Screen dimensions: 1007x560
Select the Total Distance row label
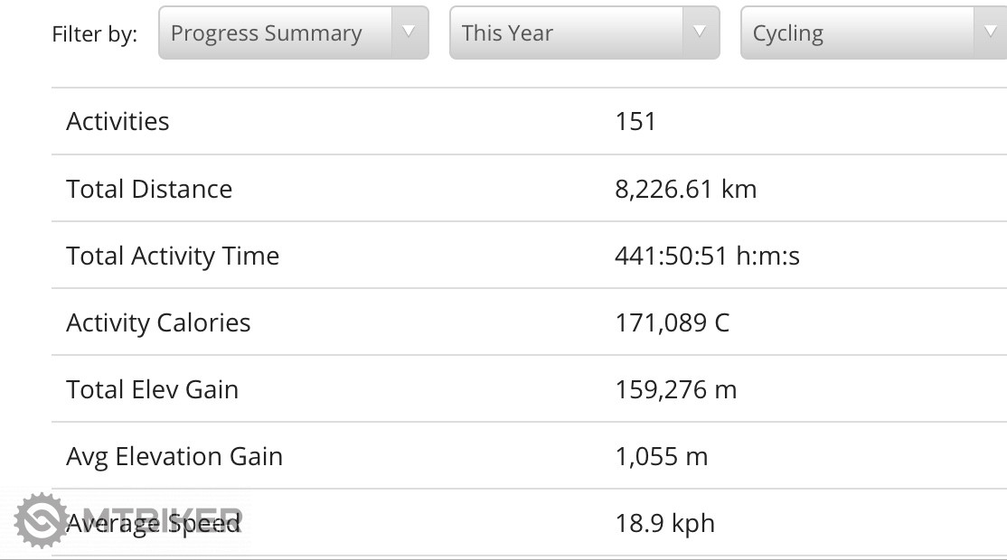(x=149, y=189)
